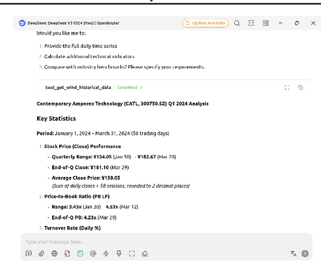Click the @ mention model icon
This screenshot has width=321, height=261.
(93, 253)
